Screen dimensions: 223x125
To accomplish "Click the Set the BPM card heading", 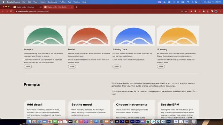I will 170,105.
